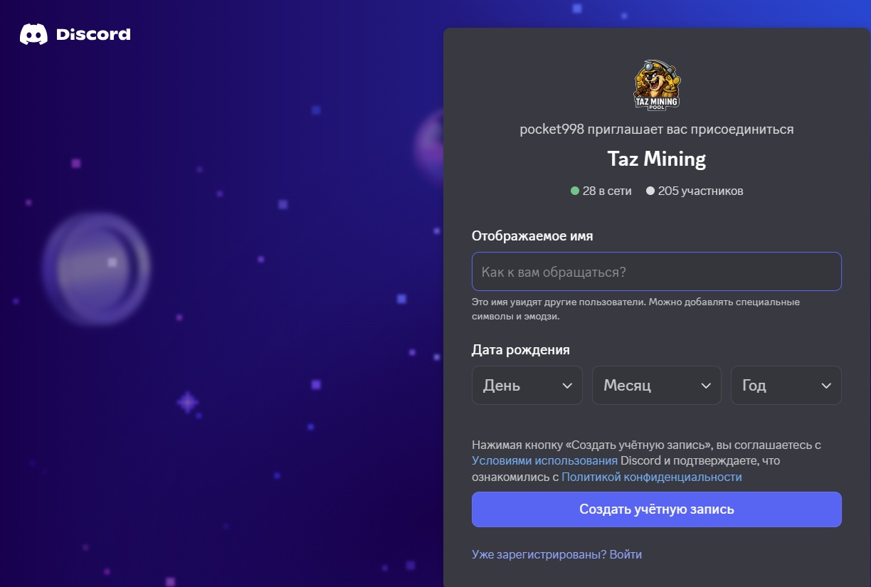The image size is (871, 587).
Task: Click the chevron arrow in Год field
Action: (x=826, y=386)
